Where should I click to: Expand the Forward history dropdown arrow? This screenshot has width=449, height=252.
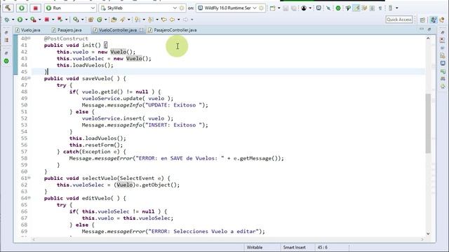(x=192, y=20)
